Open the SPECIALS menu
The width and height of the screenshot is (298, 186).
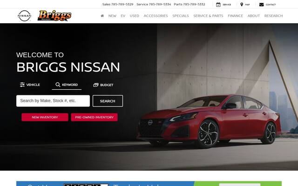(181, 16)
